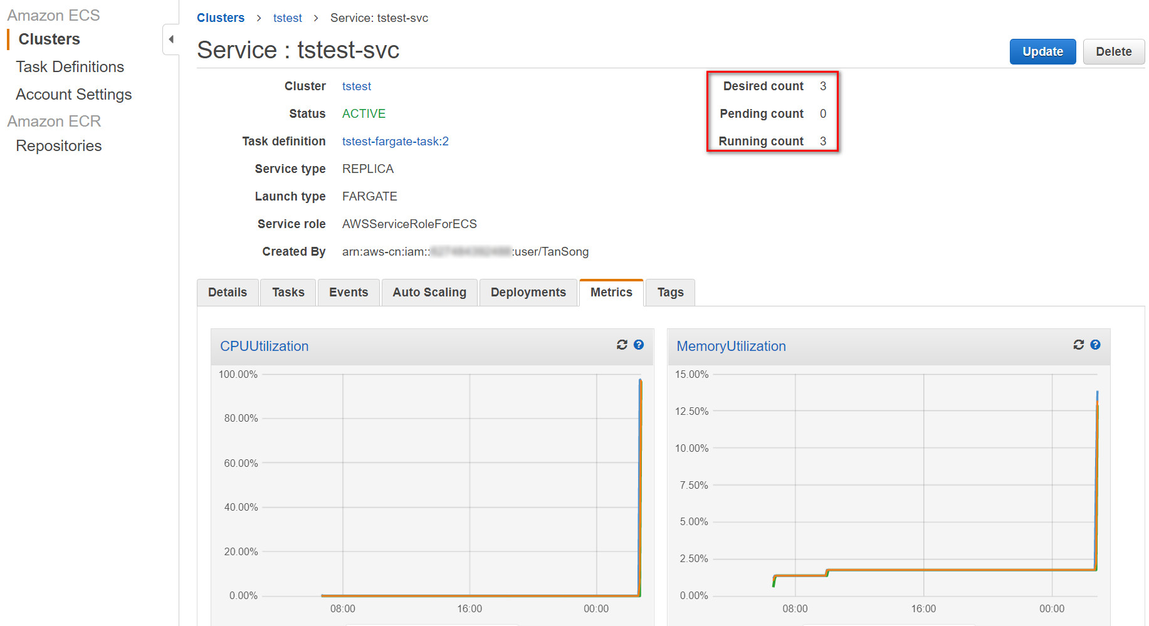Click the Amazon ECR sidebar heading
Screen dimensions: 1149x626
point(54,121)
